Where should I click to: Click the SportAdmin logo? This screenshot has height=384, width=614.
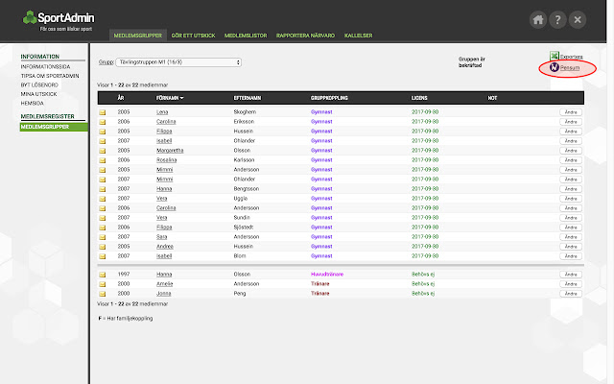coord(59,20)
